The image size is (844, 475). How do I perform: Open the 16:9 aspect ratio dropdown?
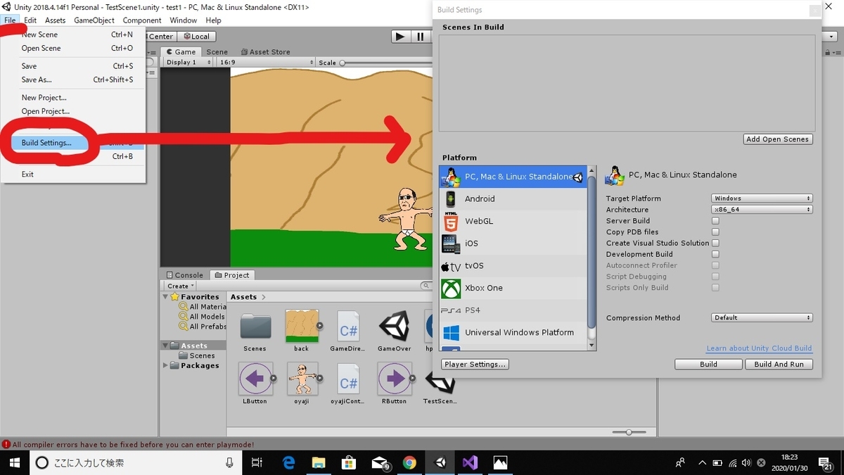[x=267, y=63]
